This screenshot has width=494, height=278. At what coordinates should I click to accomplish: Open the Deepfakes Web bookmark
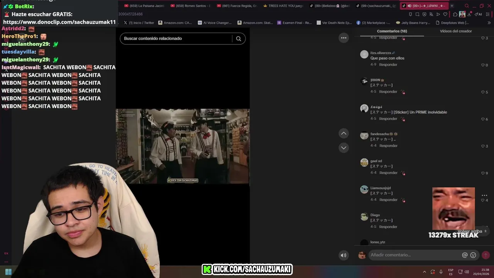[x=453, y=23]
